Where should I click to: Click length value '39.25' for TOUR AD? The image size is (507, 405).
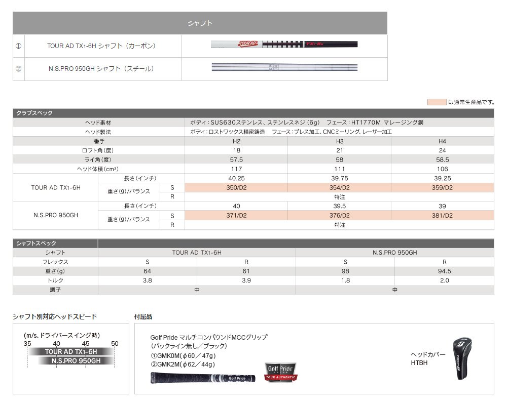[442, 178]
